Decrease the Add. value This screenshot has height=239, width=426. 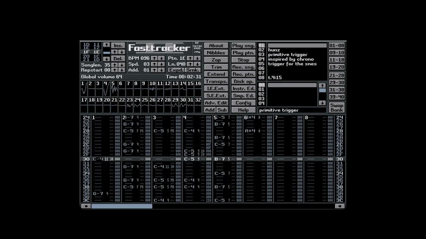tap(161, 70)
